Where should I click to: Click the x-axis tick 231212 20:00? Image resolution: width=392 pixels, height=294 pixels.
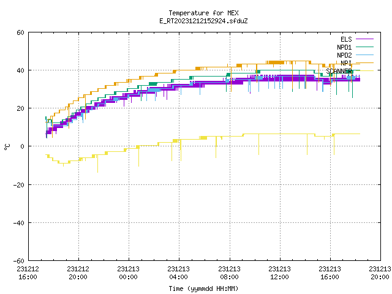[x=78, y=273]
